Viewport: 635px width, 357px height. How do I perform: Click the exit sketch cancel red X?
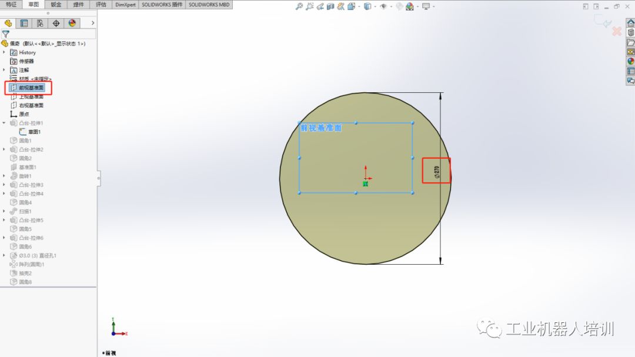point(617,31)
